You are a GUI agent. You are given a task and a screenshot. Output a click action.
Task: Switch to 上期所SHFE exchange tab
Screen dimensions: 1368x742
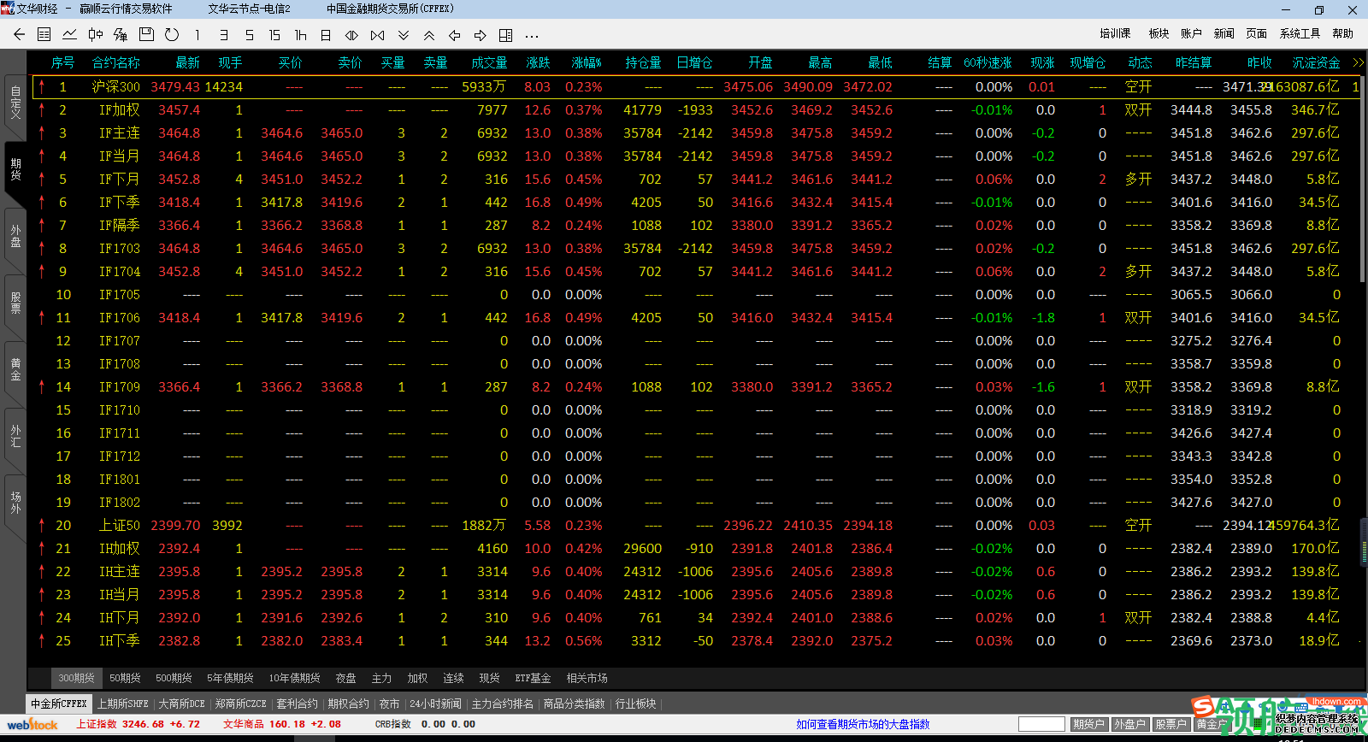tap(123, 704)
